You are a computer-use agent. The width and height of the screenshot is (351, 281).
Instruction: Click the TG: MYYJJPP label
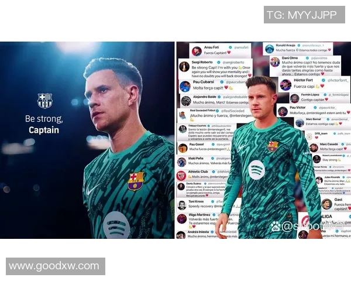coord(304,15)
